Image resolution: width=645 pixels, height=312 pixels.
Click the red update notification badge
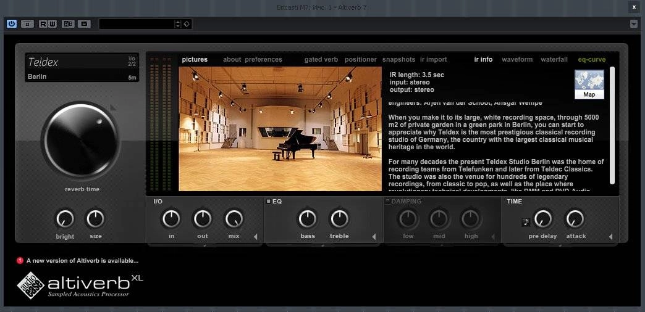point(20,260)
